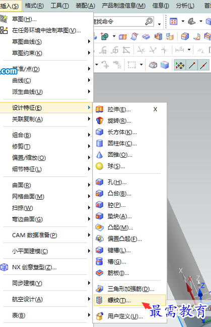Select 在任务环境中绘制草图(V)... entry
The image size is (211, 327).
pos(46,30)
